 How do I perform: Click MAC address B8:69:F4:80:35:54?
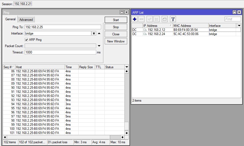click(186, 30)
